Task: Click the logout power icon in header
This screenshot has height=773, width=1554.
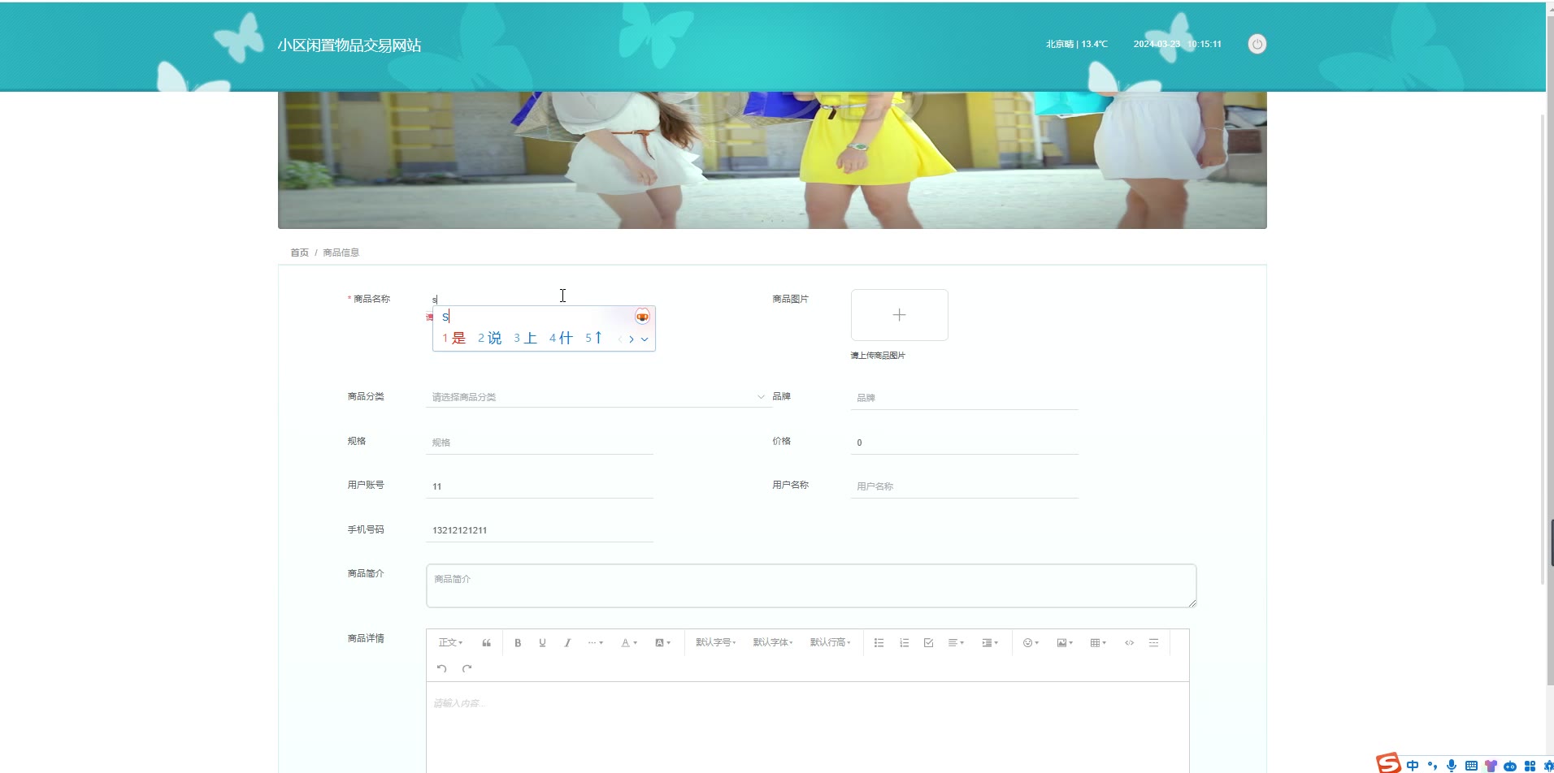Action: pos(1257,45)
